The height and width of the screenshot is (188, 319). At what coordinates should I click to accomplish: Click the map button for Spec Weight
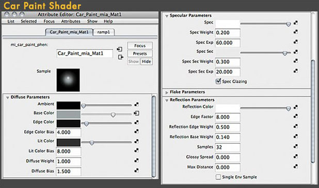point(296,32)
